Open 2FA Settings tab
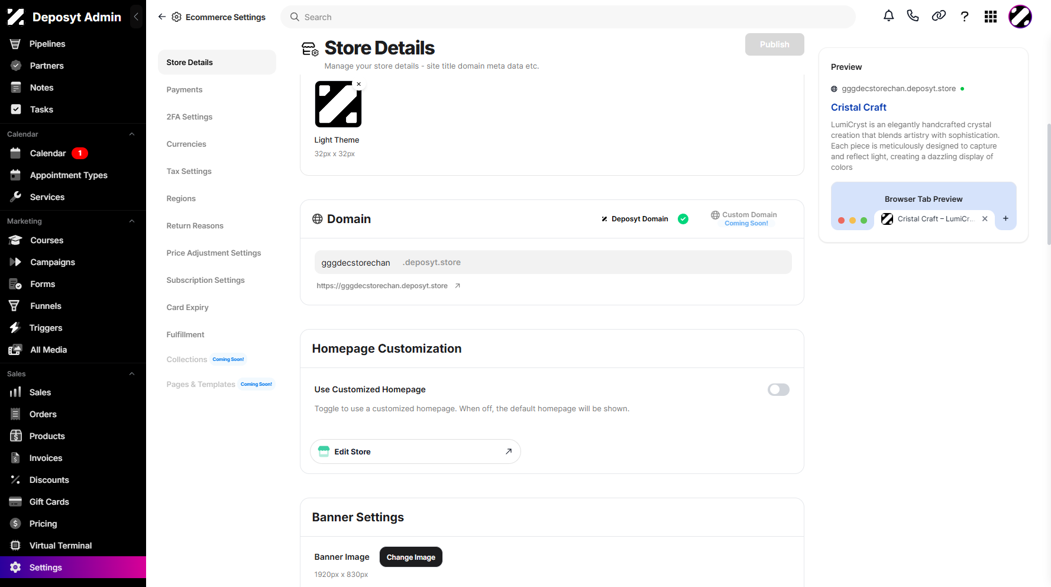Image resolution: width=1051 pixels, height=587 pixels. (189, 117)
